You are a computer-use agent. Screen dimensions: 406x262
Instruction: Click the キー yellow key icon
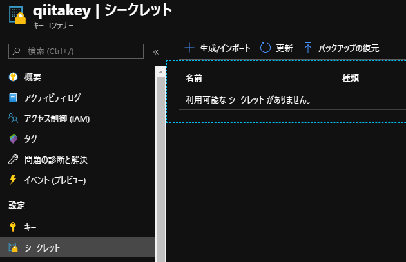pyautogui.click(x=13, y=227)
